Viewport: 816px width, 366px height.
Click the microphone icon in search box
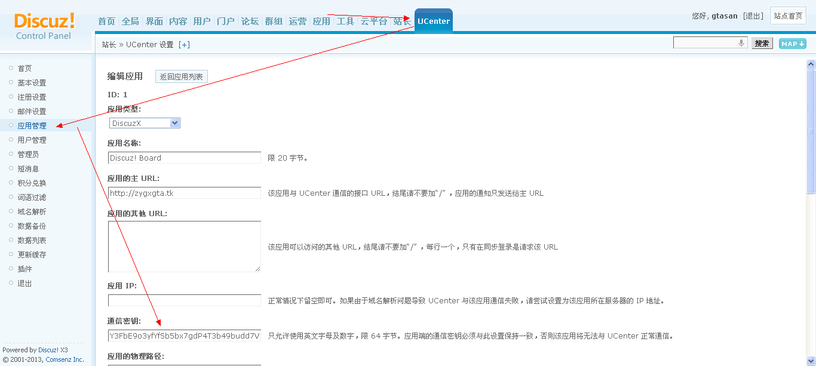pos(741,43)
